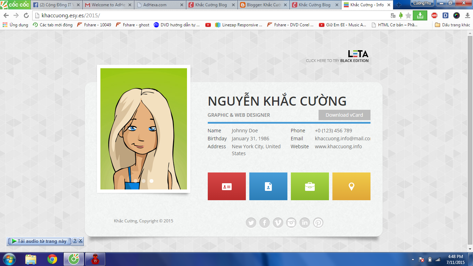Select the second slideshow pagination dot
The width and height of the screenshot is (473, 266).
[151, 180]
